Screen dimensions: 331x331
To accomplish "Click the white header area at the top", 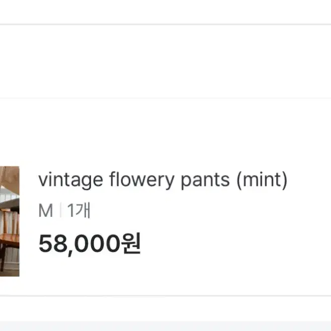I will (165, 12).
